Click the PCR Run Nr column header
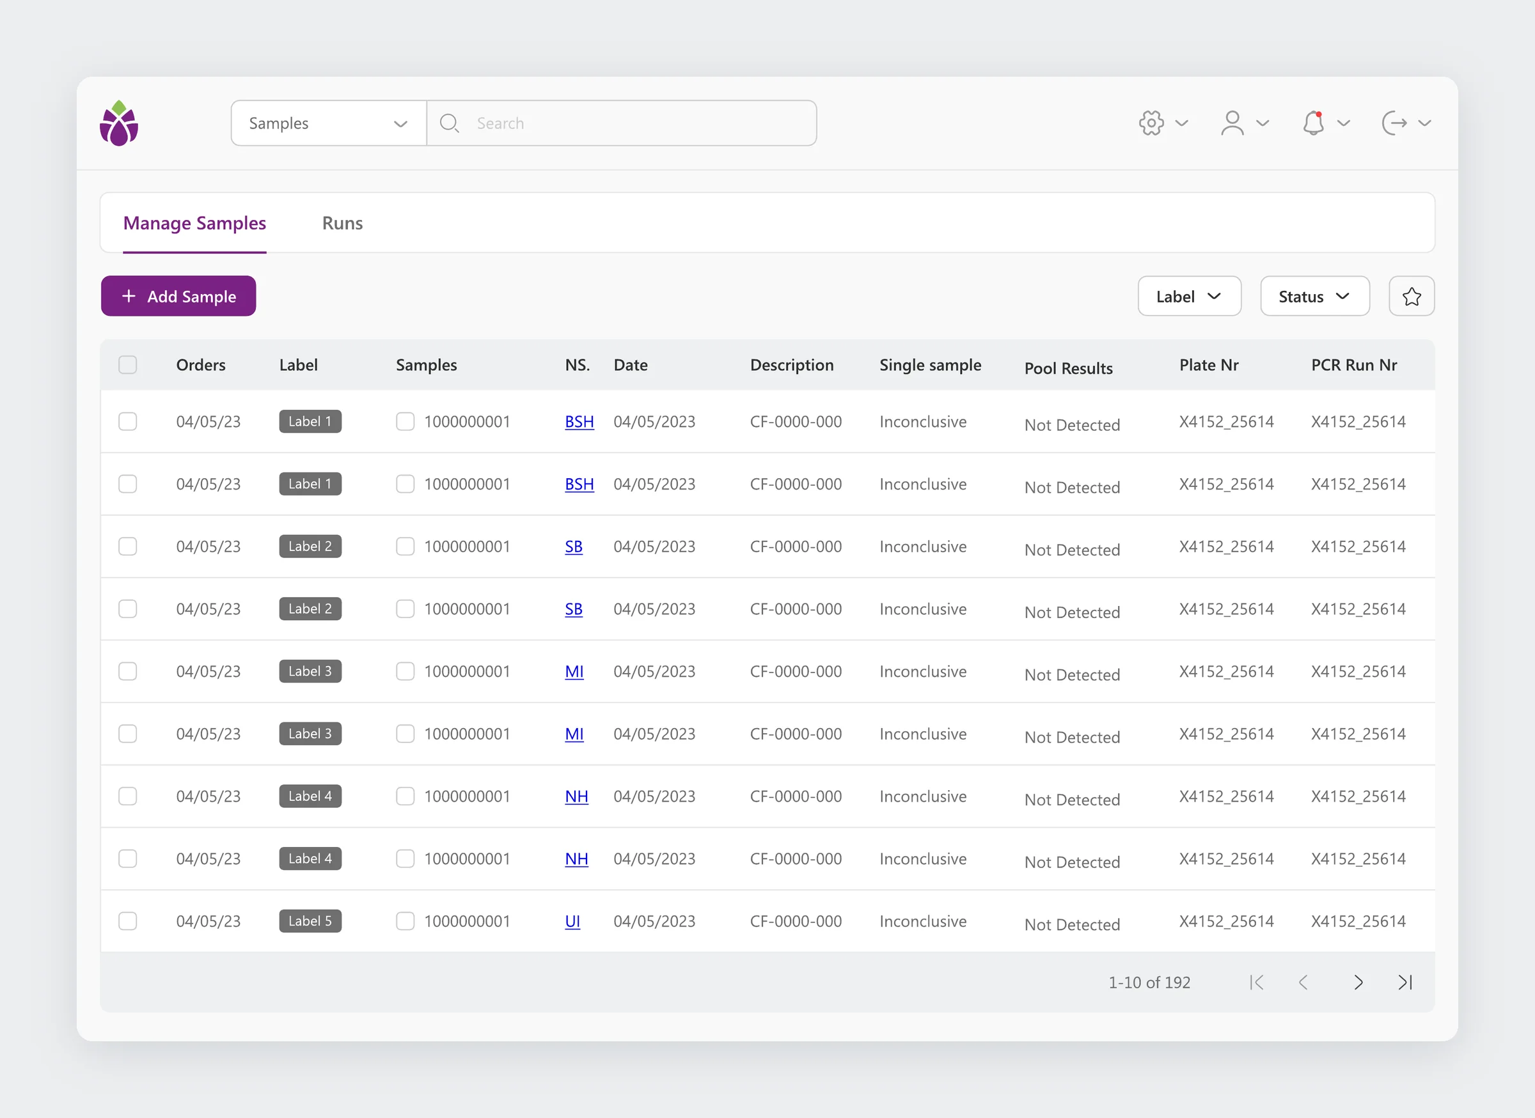1535x1118 pixels. coord(1354,365)
